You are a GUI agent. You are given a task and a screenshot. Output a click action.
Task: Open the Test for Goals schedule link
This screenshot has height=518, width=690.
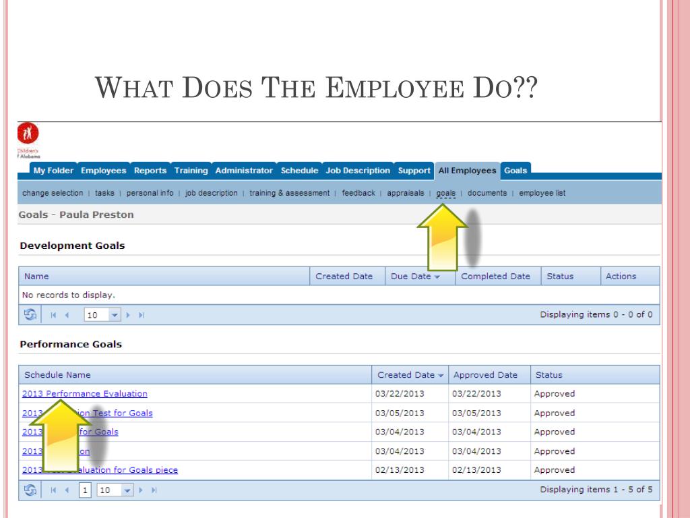tap(87, 413)
